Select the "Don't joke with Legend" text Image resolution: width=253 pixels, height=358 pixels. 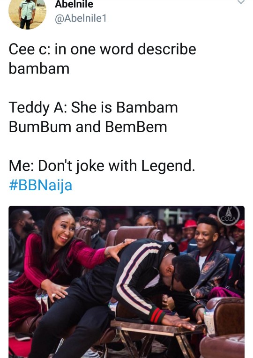pos(117,166)
